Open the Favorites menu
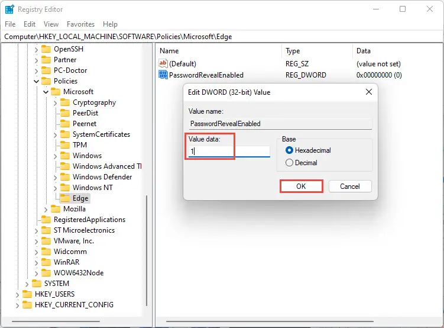444x328 pixels. pyautogui.click(x=81, y=24)
